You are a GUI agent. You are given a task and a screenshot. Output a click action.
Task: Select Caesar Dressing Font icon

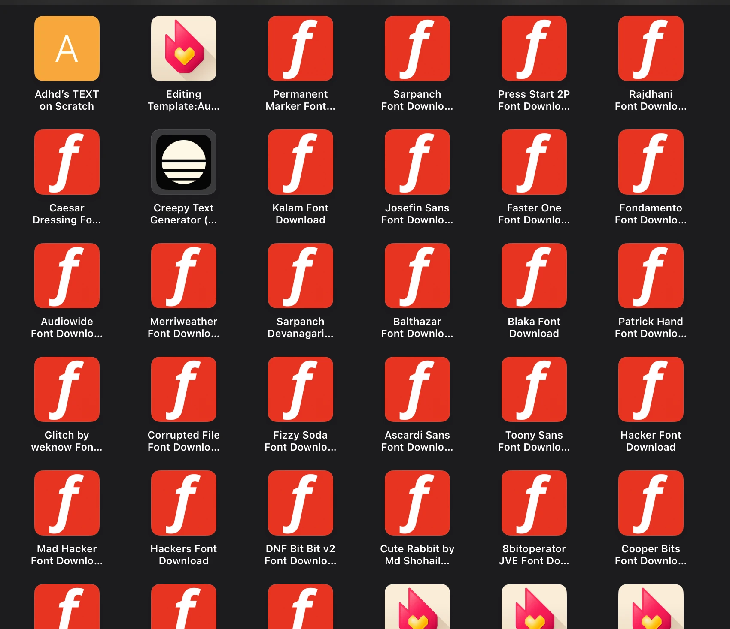(67, 162)
